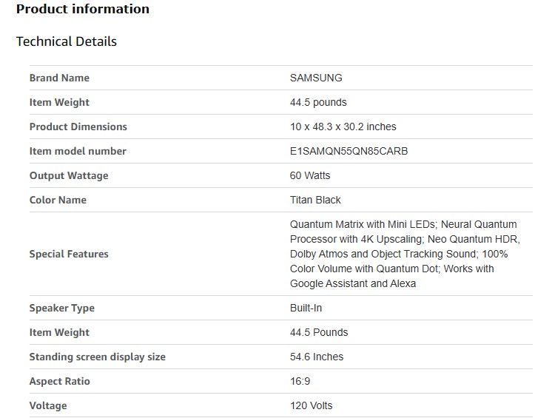
Task: Click the 60 Watts value
Action: (x=310, y=175)
